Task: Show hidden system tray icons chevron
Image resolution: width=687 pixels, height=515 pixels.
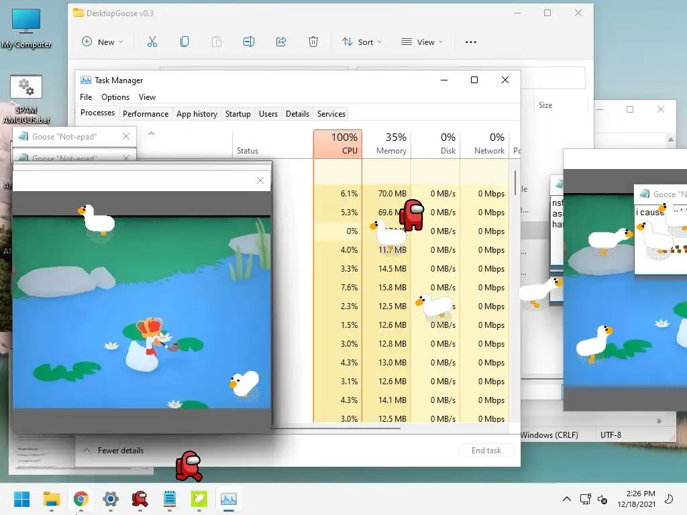Action: tap(566, 499)
